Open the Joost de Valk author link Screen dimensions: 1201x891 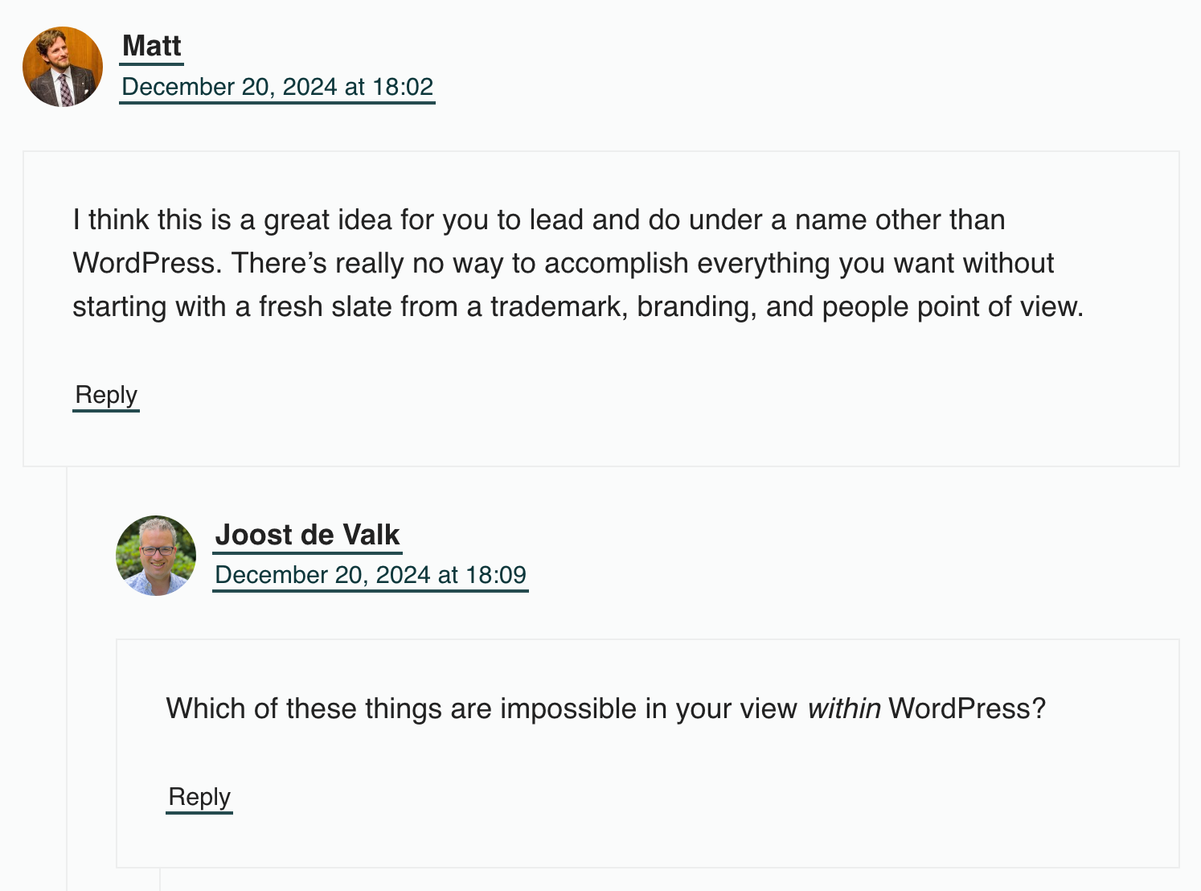tap(307, 536)
